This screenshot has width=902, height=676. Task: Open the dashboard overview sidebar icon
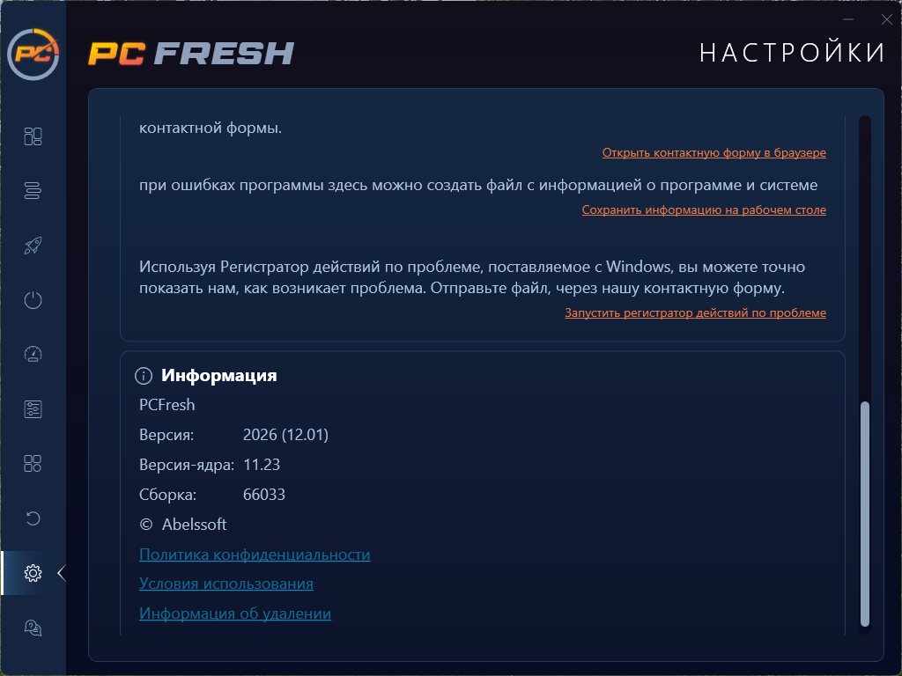click(x=33, y=136)
